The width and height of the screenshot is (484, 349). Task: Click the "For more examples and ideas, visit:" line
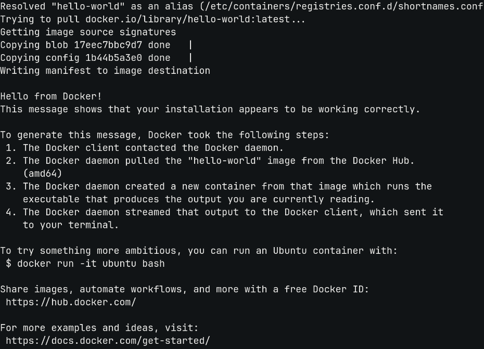click(x=99, y=328)
